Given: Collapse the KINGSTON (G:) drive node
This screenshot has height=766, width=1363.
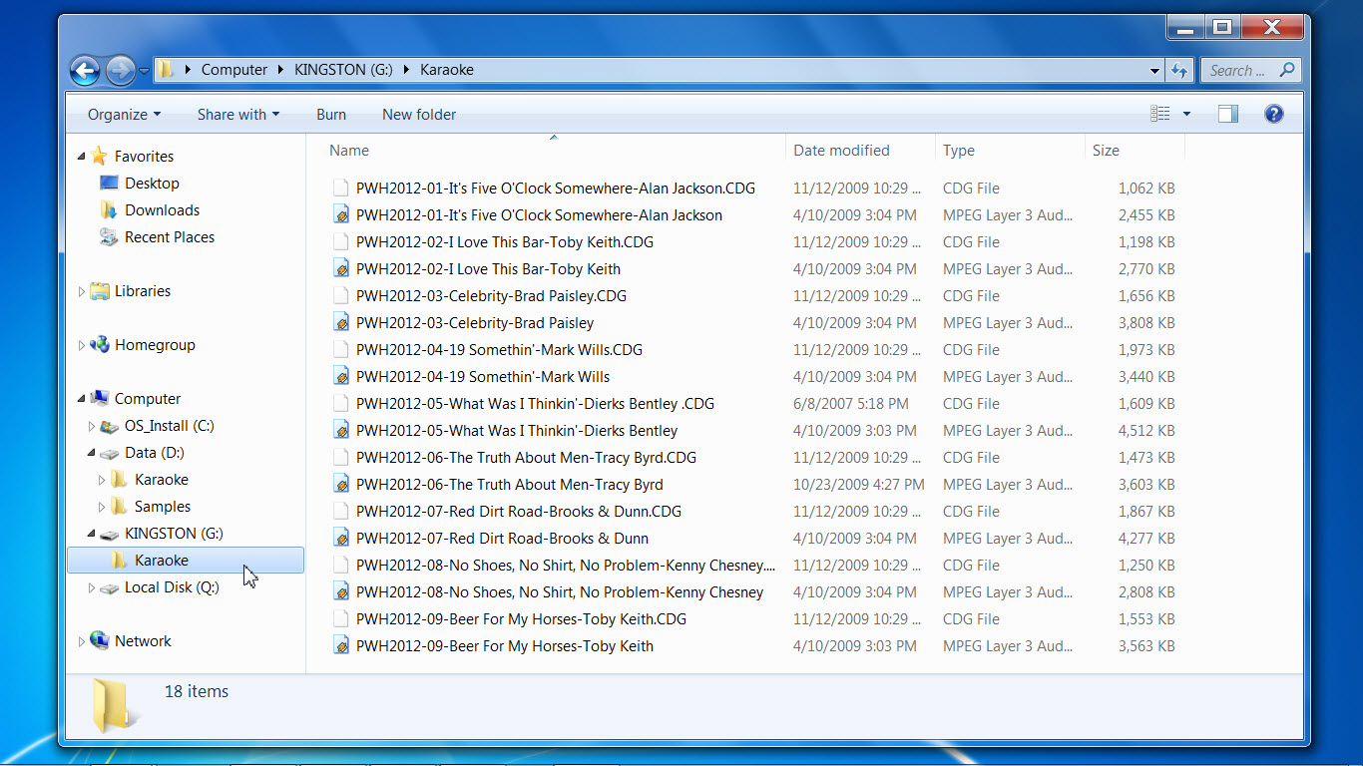Looking at the screenshot, I should (x=92, y=534).
